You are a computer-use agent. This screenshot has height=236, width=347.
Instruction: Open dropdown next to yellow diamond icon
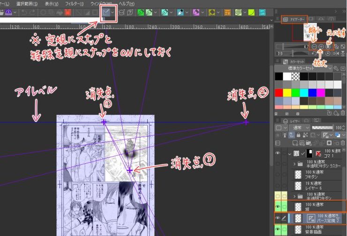pos(218,12)
